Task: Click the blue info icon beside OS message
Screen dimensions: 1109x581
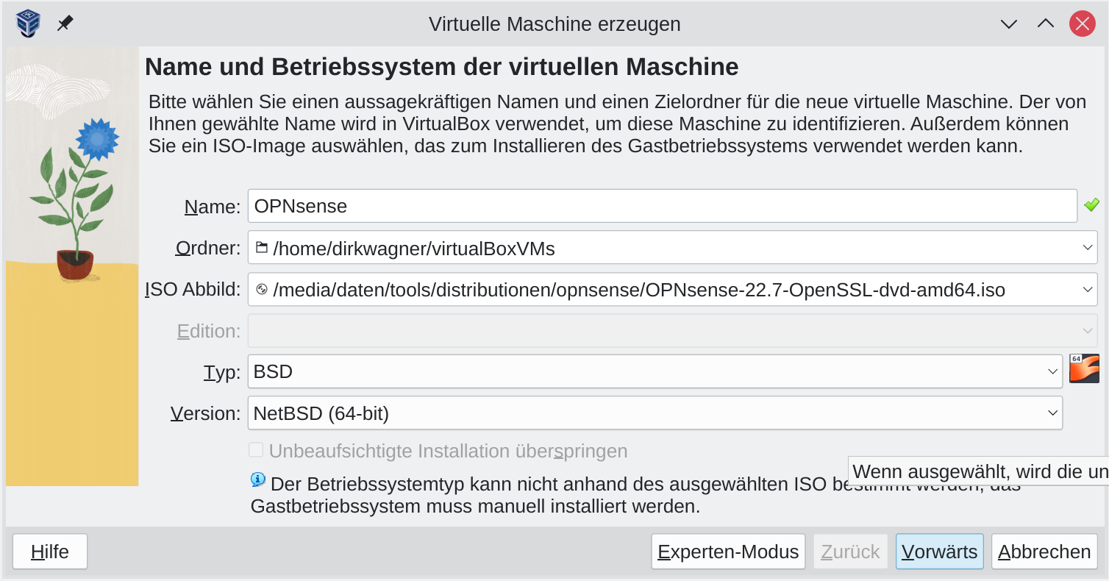Action: (258, 480)
